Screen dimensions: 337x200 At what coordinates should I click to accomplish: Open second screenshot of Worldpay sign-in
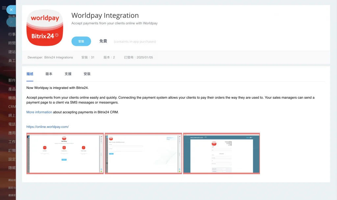(143, 153)
